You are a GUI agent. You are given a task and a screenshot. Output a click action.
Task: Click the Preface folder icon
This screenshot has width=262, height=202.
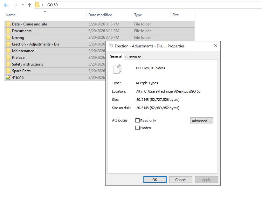point(8,58)
